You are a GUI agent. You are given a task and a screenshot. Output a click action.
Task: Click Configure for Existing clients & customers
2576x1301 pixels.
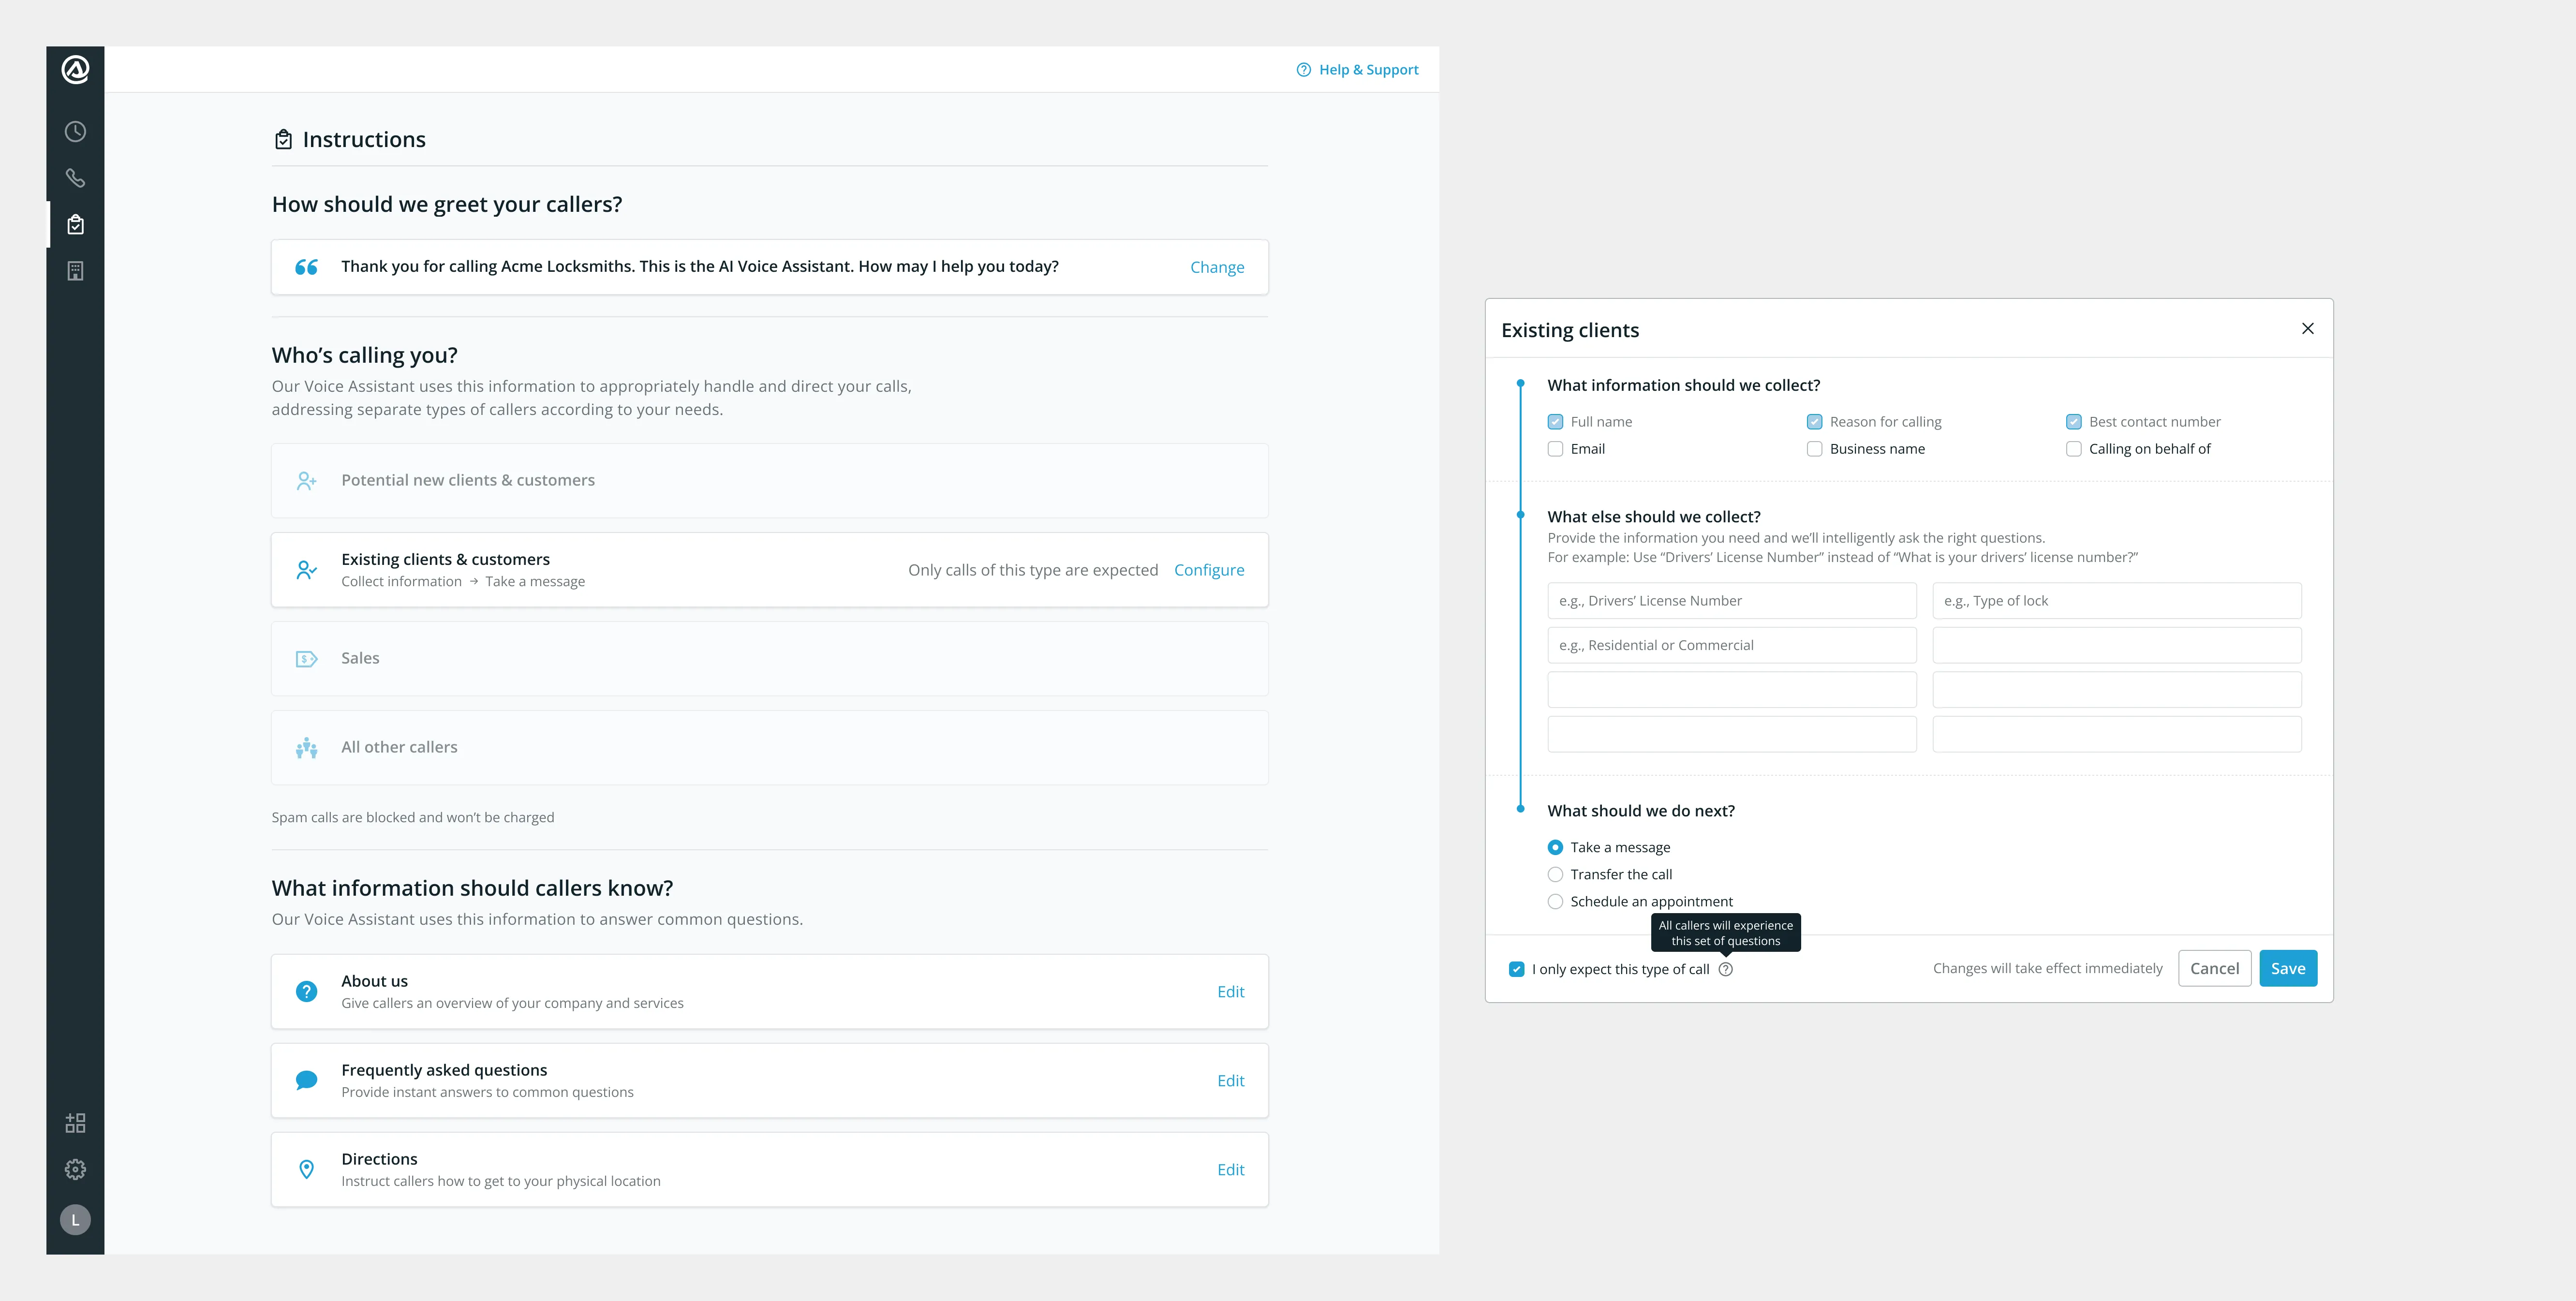click(1209, 570)
